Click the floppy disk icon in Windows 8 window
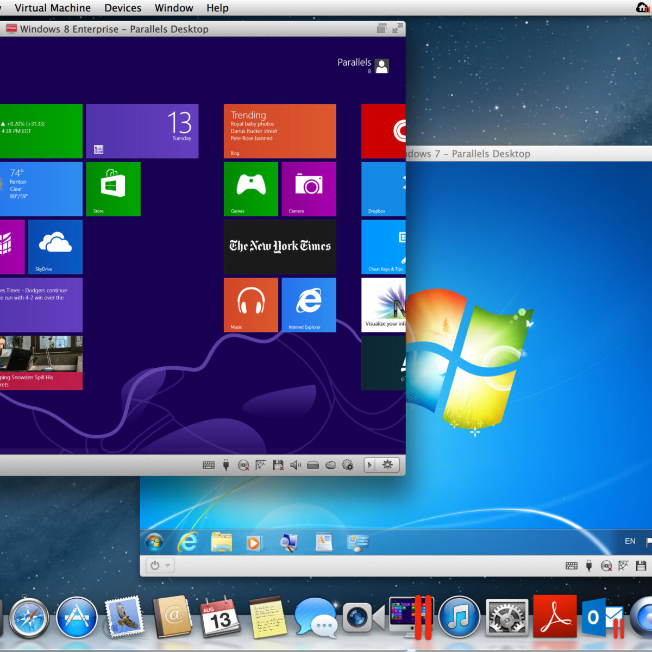 click(278, 465)
